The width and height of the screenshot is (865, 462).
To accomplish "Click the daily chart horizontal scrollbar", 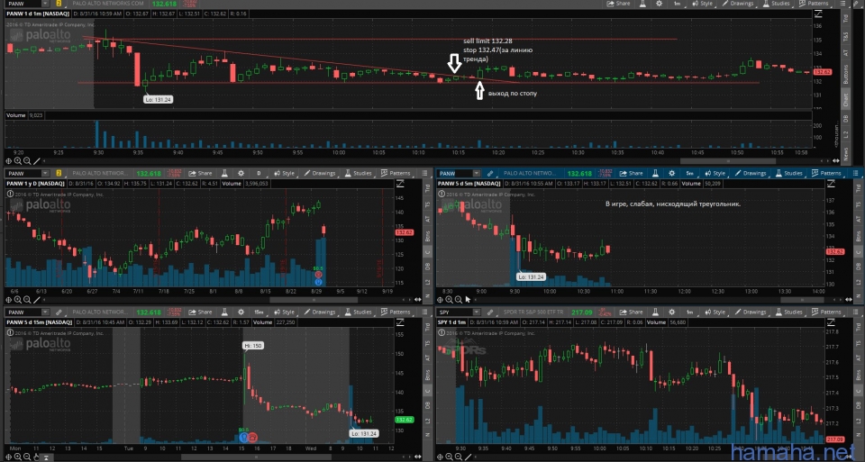I will point(314,300).
